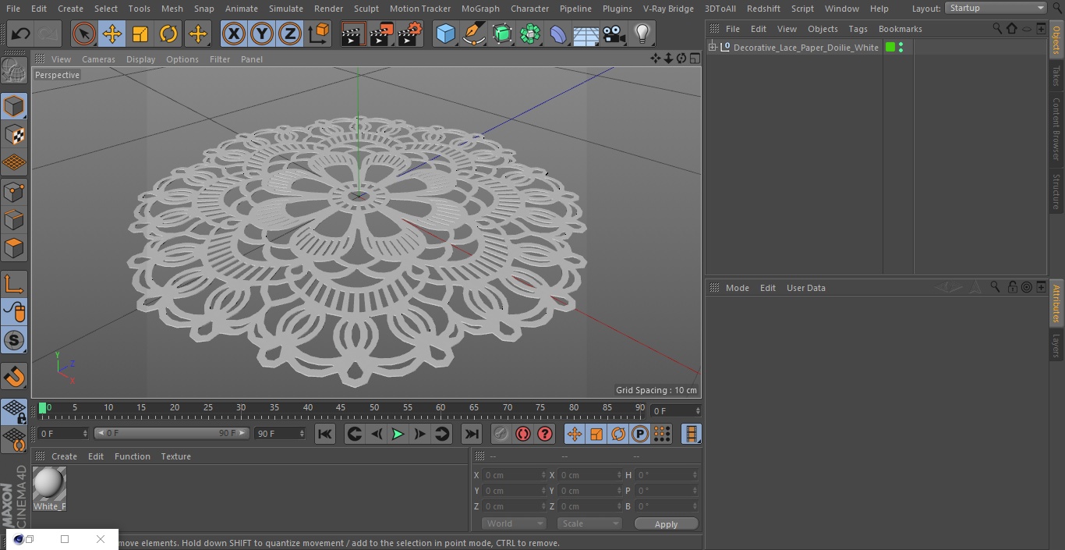This screenshot has height=550, width=1065.
Task: Select the Live Selection tool
Action: [84, 34]
